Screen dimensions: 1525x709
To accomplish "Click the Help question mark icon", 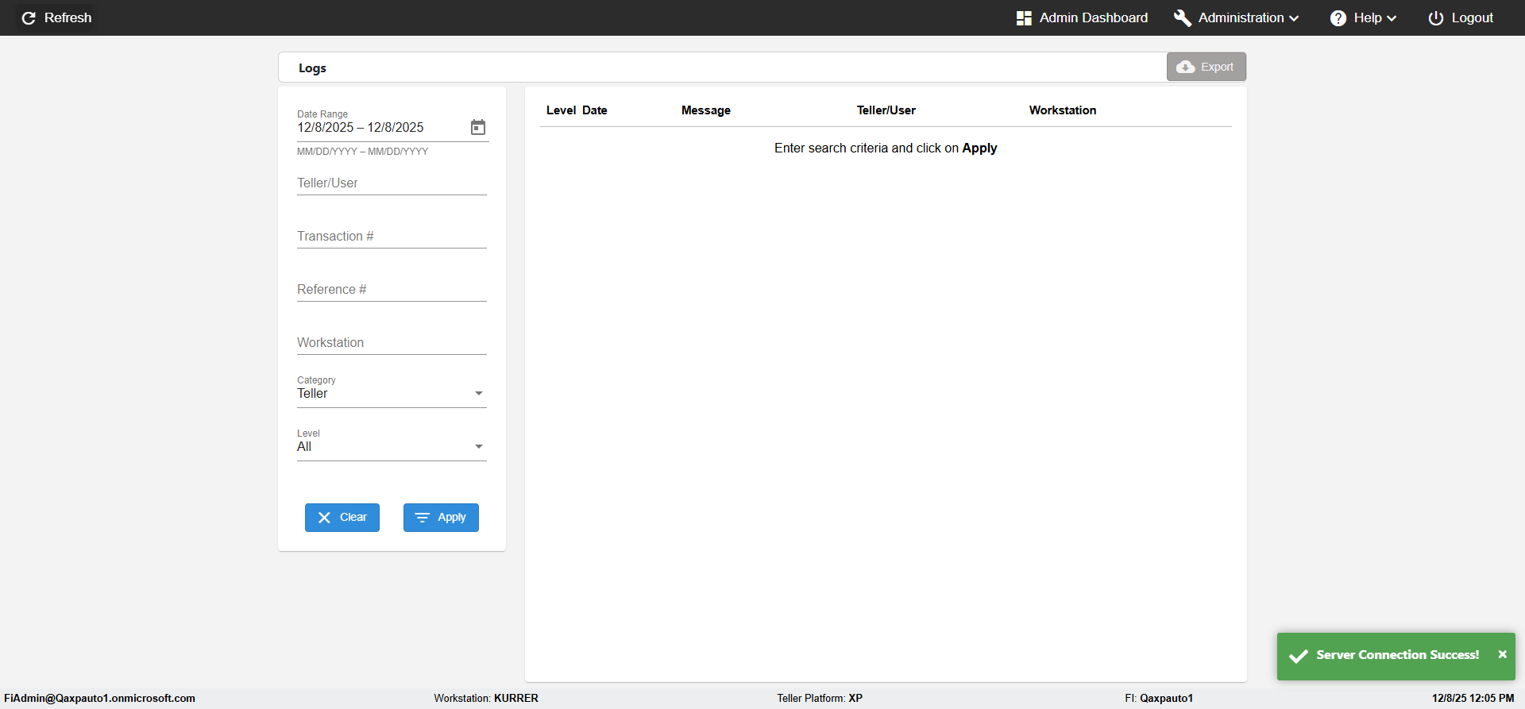I will (1338, 17).
